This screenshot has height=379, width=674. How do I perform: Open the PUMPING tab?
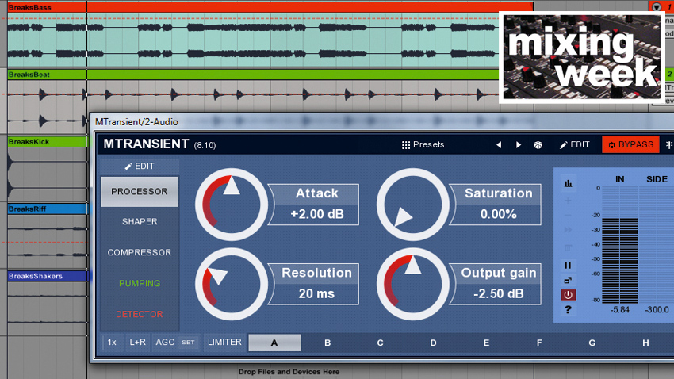pyautogui.click(x=140, y=283)
